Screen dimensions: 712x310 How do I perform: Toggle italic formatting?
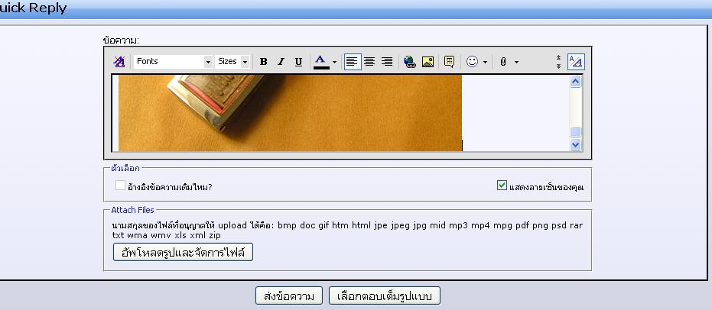[281, 62]
